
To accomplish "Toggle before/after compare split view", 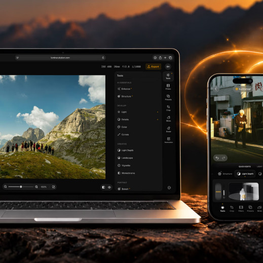I will coord(103,187).
